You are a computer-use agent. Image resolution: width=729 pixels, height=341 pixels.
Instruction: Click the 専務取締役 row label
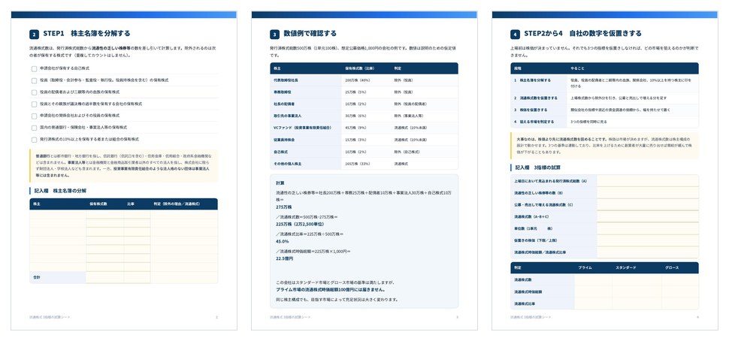click(283, 92)
